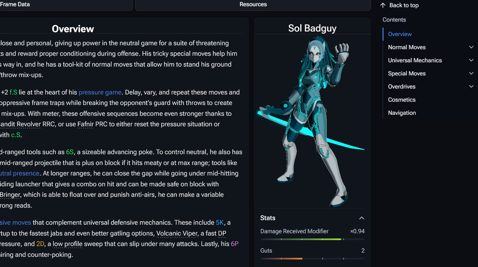
Task: Expand the Overdrives chevron
Action: [471, 87]
